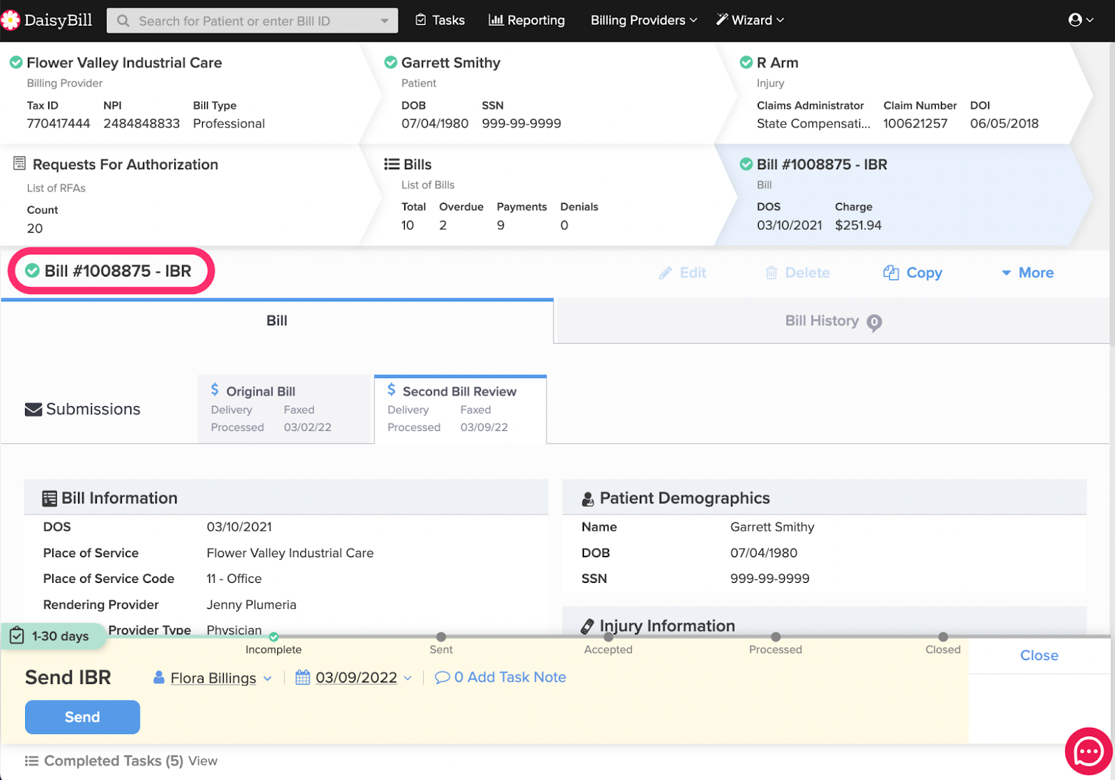Open the Garrett Smithy patient card
The image size is (1115, 780).
coord(451,63)
